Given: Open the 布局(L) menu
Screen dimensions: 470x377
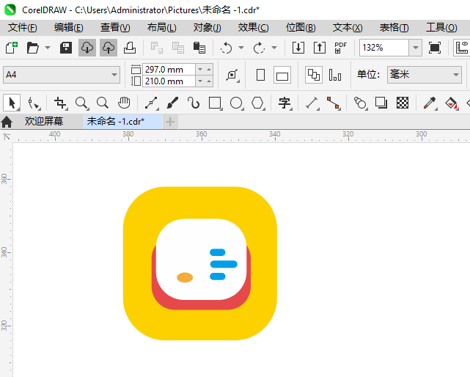Looking at the screenshot, I should click(x=161, y=28).
